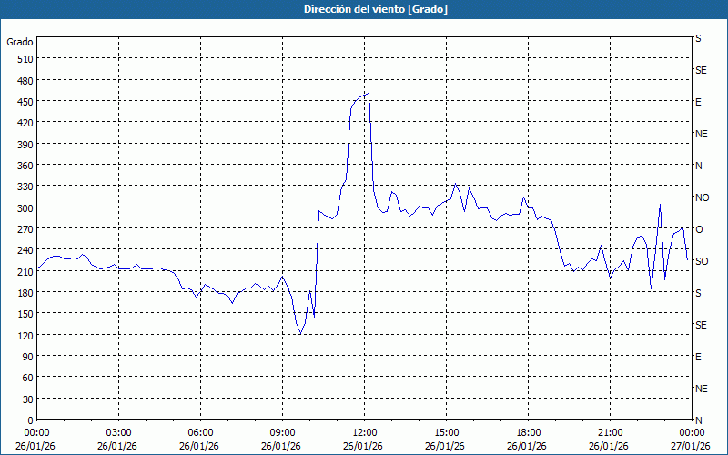Click the 18:00 time axis label
This screenshot has height=455, width=728.
(x=528, y=432)
